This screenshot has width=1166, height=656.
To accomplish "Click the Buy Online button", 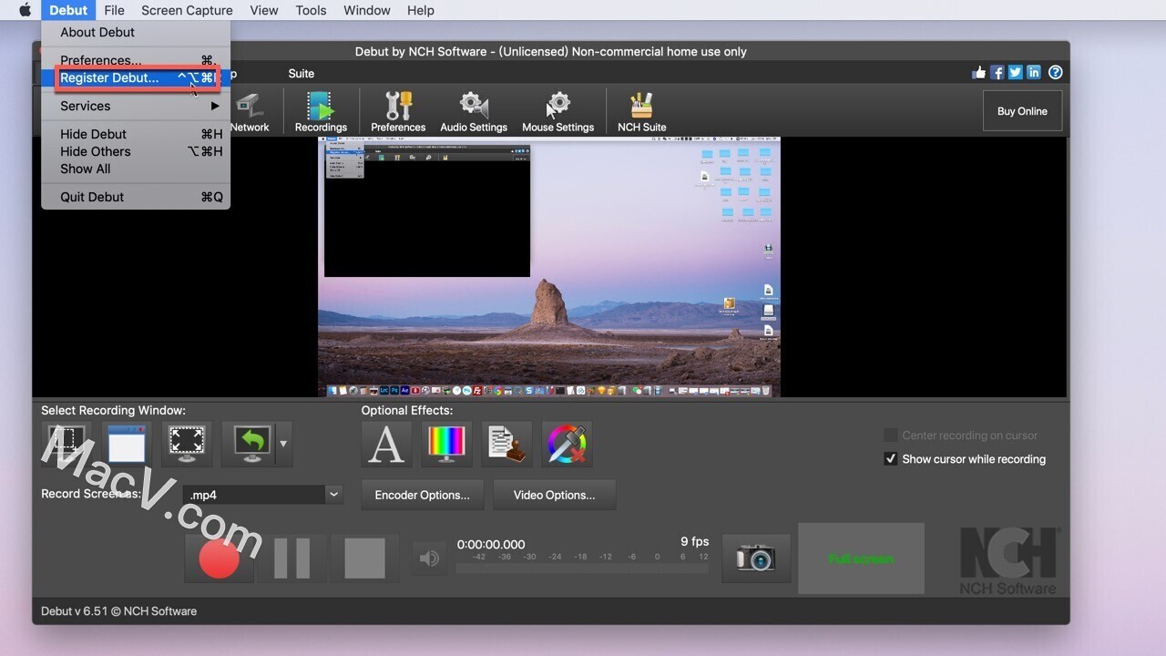I will (1022, 111).
